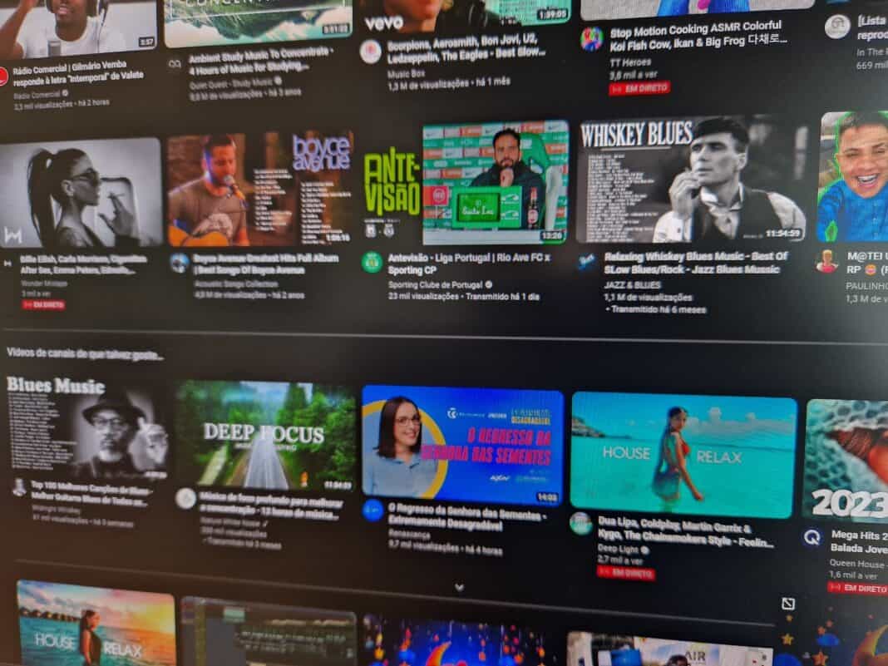Click avatar next to Música de foco profundo
The width and height of the screenshot is (888, 666).
pos(185,498)
